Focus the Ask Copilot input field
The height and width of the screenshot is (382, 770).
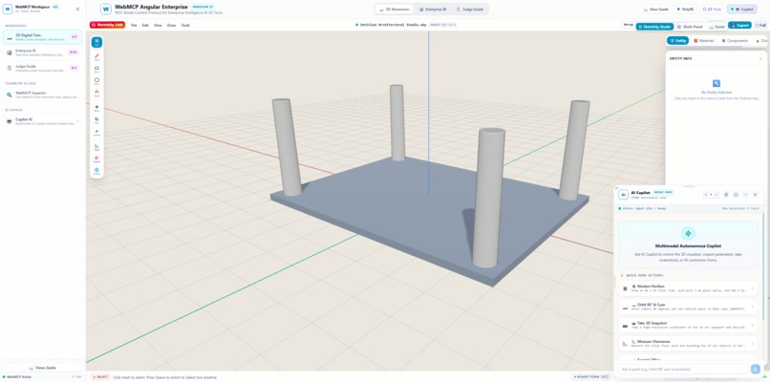point(683,369)
